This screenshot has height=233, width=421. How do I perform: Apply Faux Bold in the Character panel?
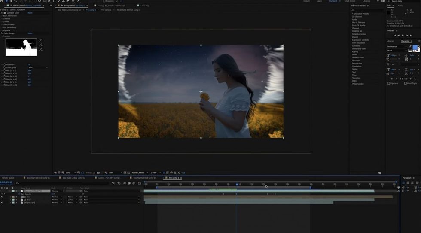392,79
